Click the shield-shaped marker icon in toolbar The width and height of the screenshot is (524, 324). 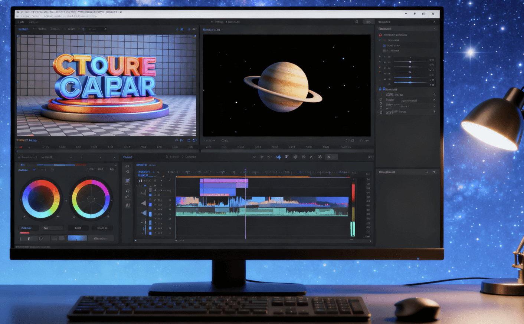pyautogui.click(x=295, y=157)
